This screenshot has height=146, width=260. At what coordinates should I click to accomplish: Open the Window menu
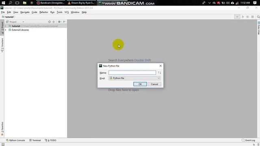(75, 12)
